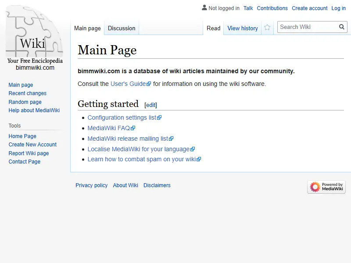This screenshot has height=263, width=351.
Task: Click the user icon beside Not logged in
Action: [204, 8]
